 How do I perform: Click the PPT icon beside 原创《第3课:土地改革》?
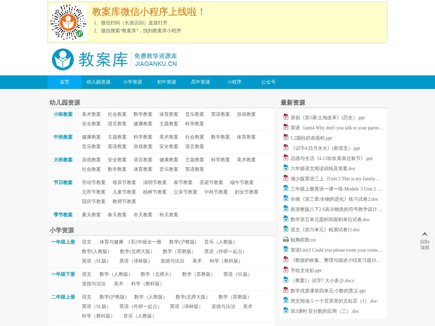point(286,117)
